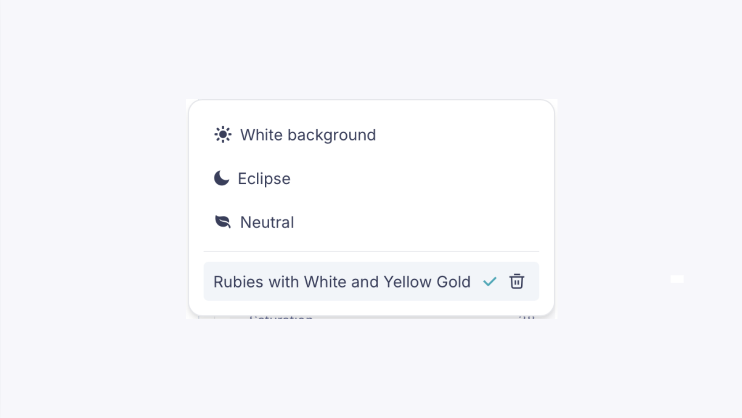
Task: Choose the Eclipse theme entry
Action: click(264, 179)
